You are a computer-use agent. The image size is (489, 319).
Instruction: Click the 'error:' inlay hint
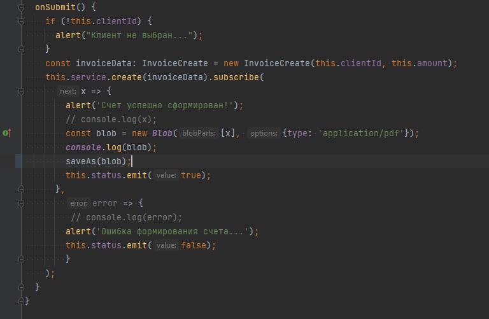(x=78, y=203)
